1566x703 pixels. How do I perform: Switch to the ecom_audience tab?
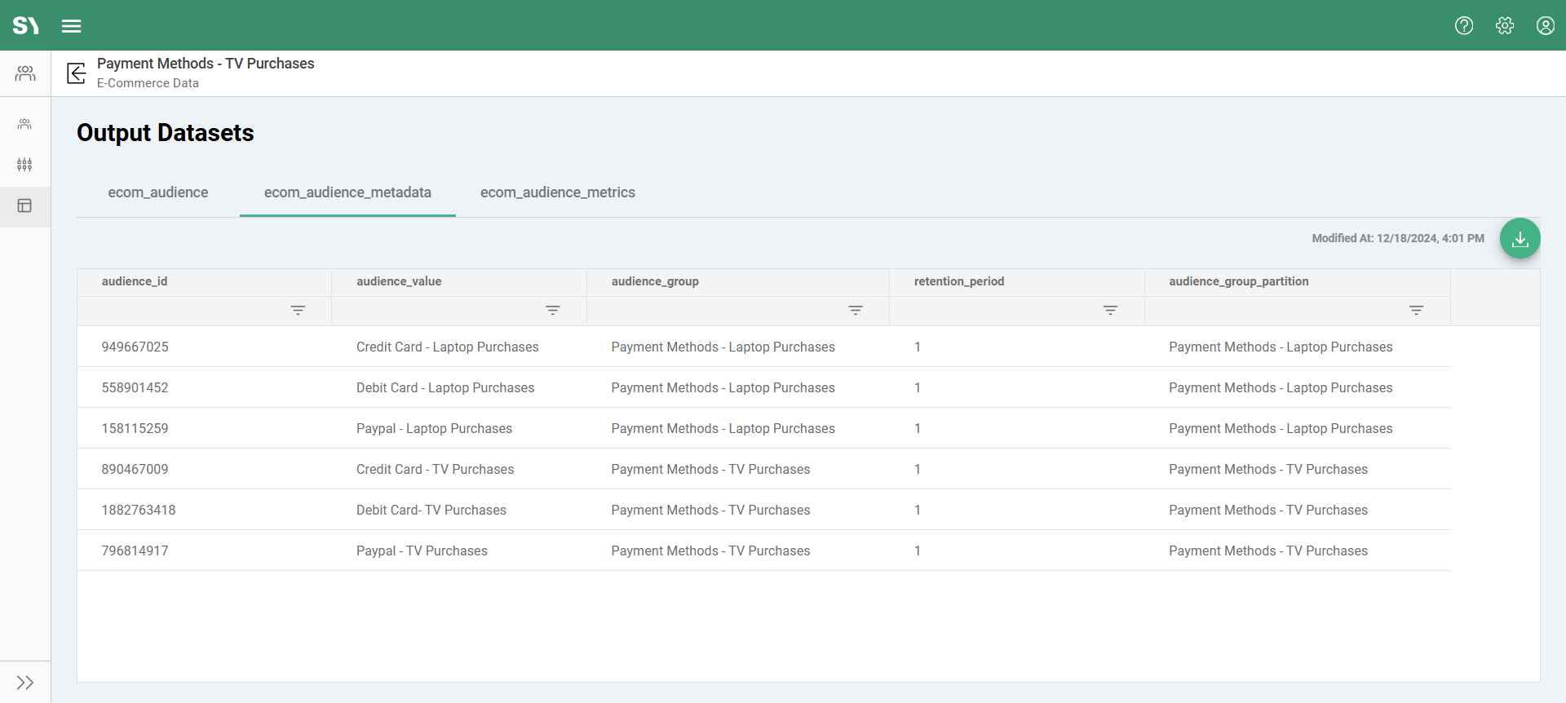point(158,192)
